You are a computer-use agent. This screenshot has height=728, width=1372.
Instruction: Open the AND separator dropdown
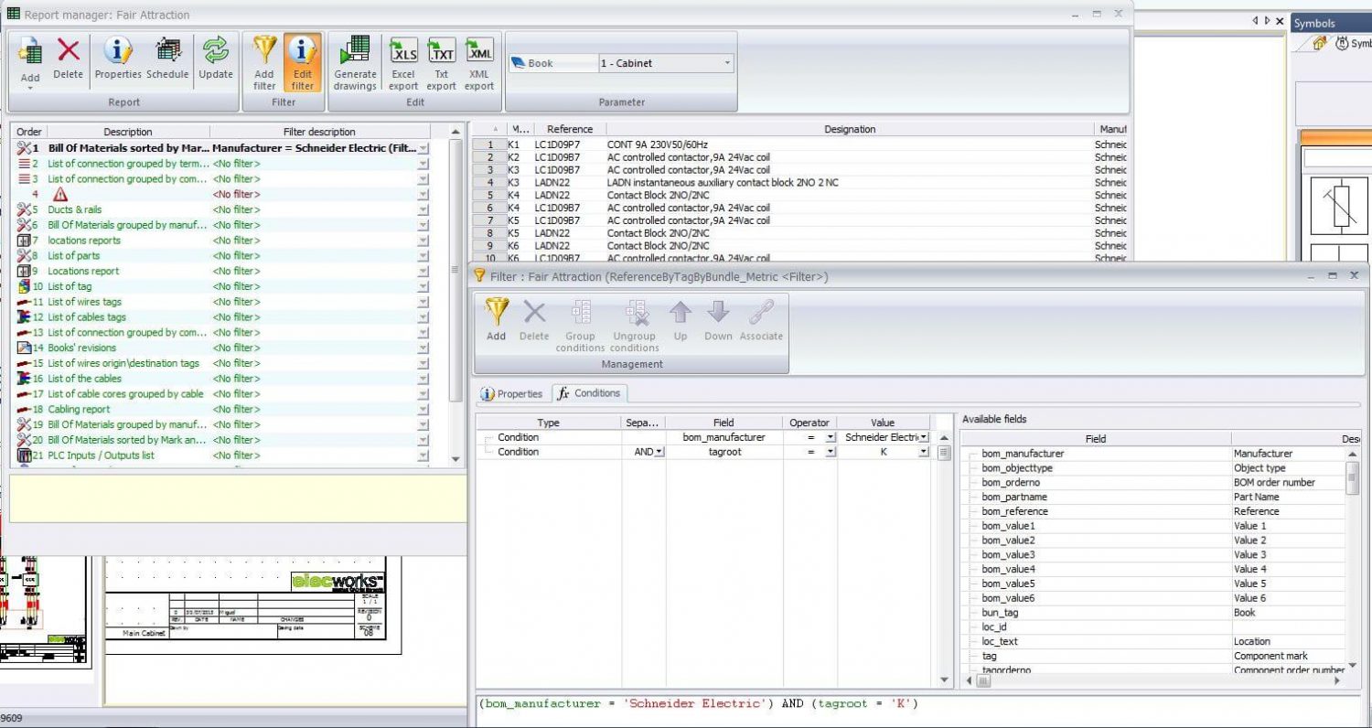pyautogui.click(x=659, y=452)
